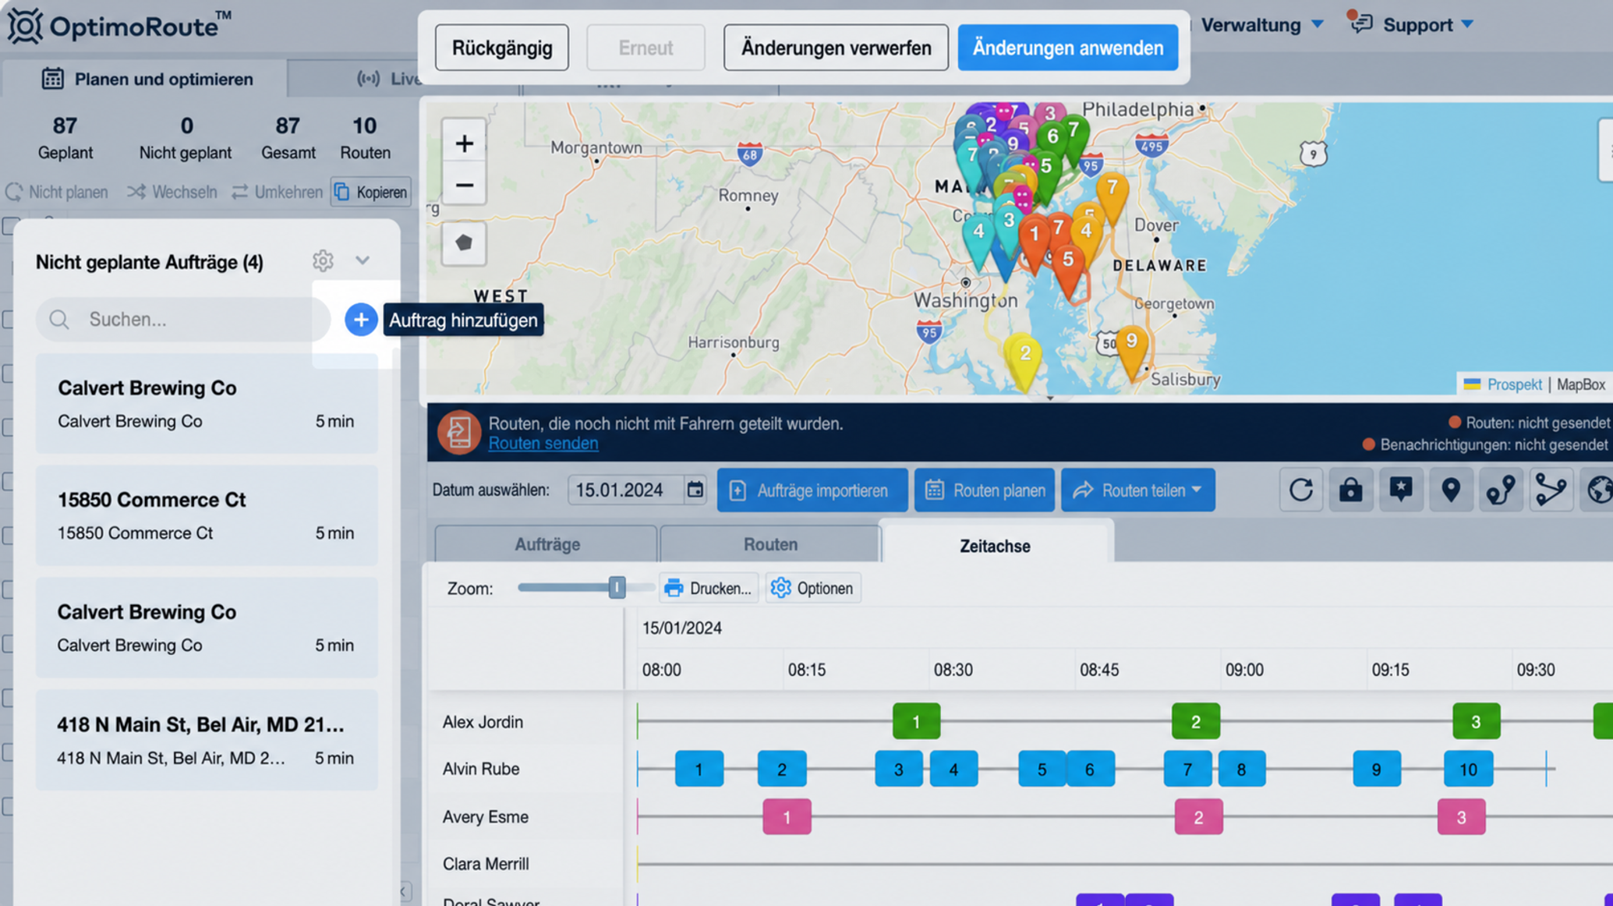Click the location pin toolbar icon
Viewport: 1613px width, 906px height.
pyautogui.click(x=1450, y=490)
